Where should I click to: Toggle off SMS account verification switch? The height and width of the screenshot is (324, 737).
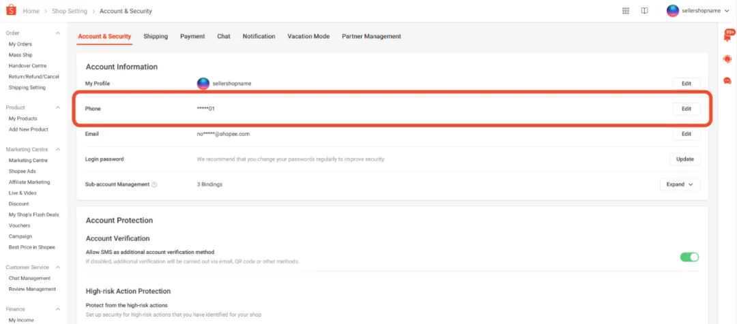689,257
